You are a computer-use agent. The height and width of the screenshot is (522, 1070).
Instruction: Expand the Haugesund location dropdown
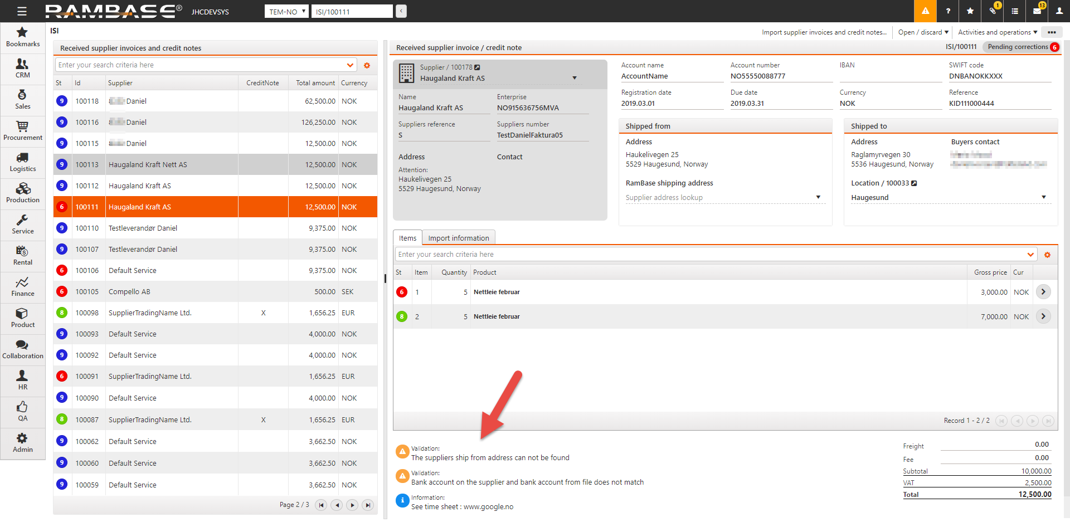pyautogui.click(x=1043, y=197)
